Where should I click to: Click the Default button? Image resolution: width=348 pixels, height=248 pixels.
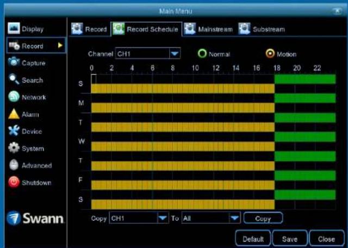point(253,239)
